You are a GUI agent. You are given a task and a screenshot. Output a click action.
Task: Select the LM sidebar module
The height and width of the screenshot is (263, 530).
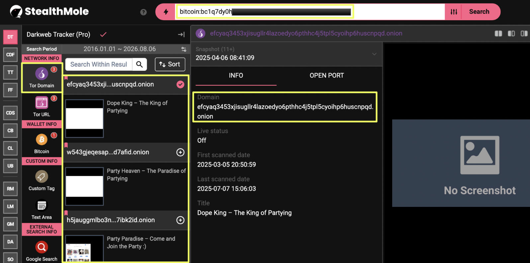tap(10, 206)
